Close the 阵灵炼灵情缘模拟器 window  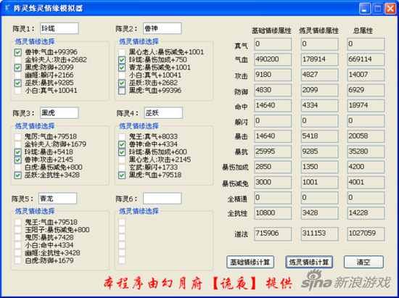point(390,9)
